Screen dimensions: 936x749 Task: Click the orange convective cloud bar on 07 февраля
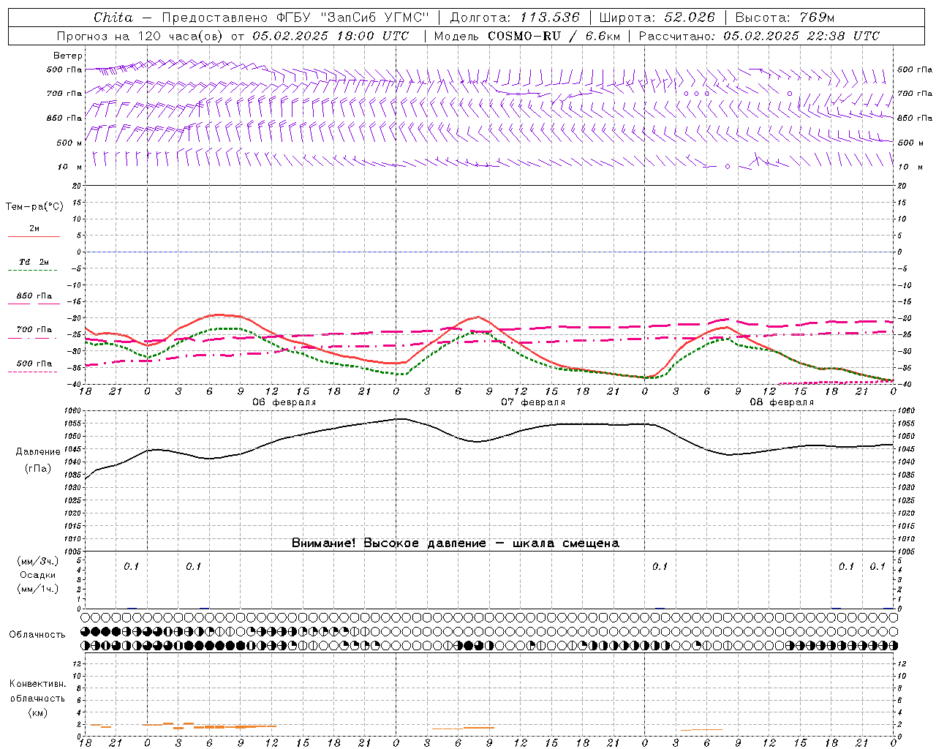click(x=463, y=728)
